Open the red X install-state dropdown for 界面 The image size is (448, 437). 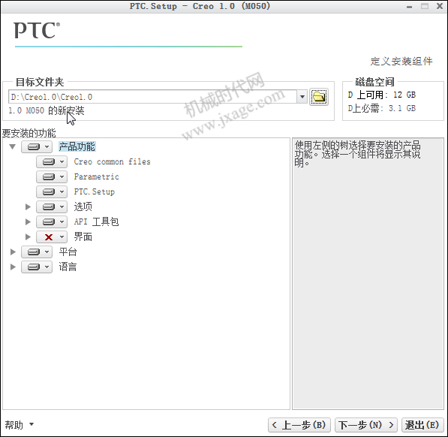point(52,237)
